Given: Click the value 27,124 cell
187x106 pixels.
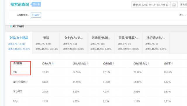Looking at the screenshot, I should [107, 72].
